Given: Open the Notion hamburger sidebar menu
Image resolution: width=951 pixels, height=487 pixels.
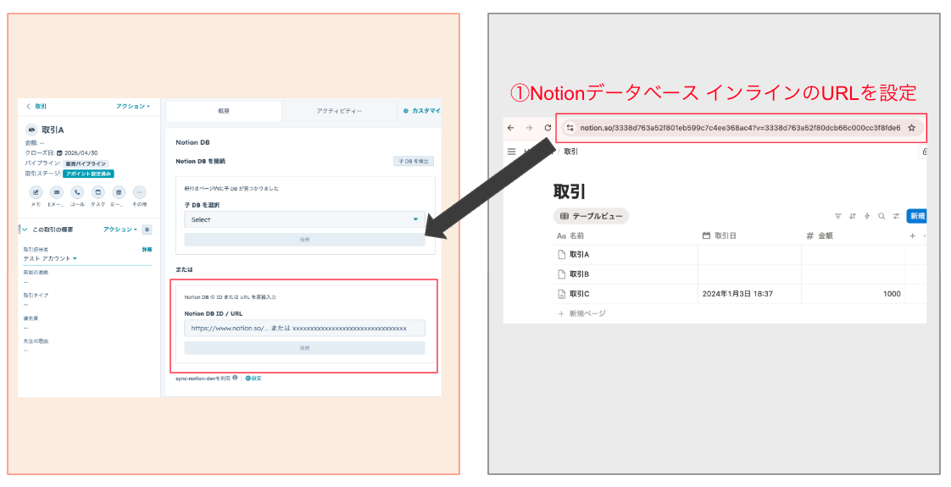Looking at the screenshot, I should coord(511,152).
